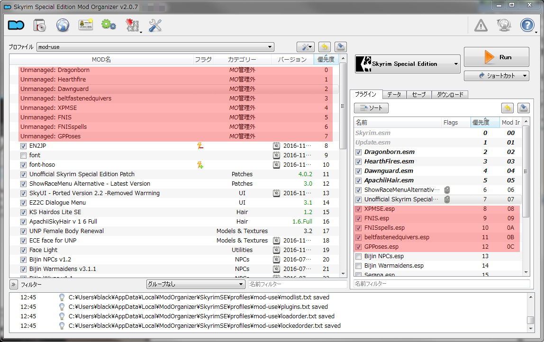Create mod list backup icon

tap(341, 47)
